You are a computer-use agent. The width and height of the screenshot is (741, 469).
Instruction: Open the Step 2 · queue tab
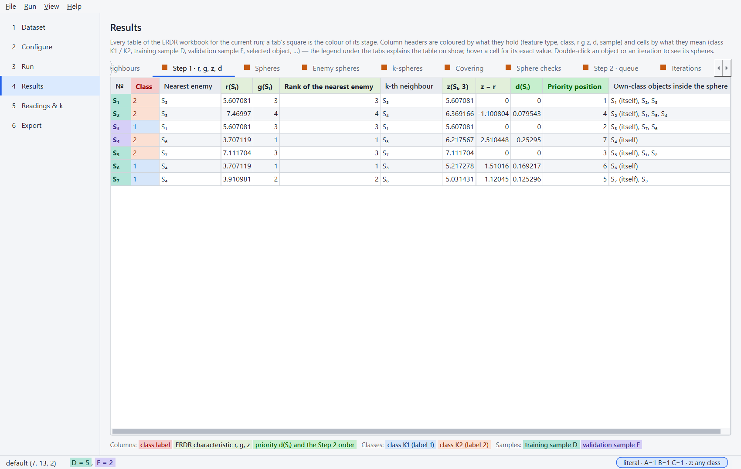[x=611, y=68]
